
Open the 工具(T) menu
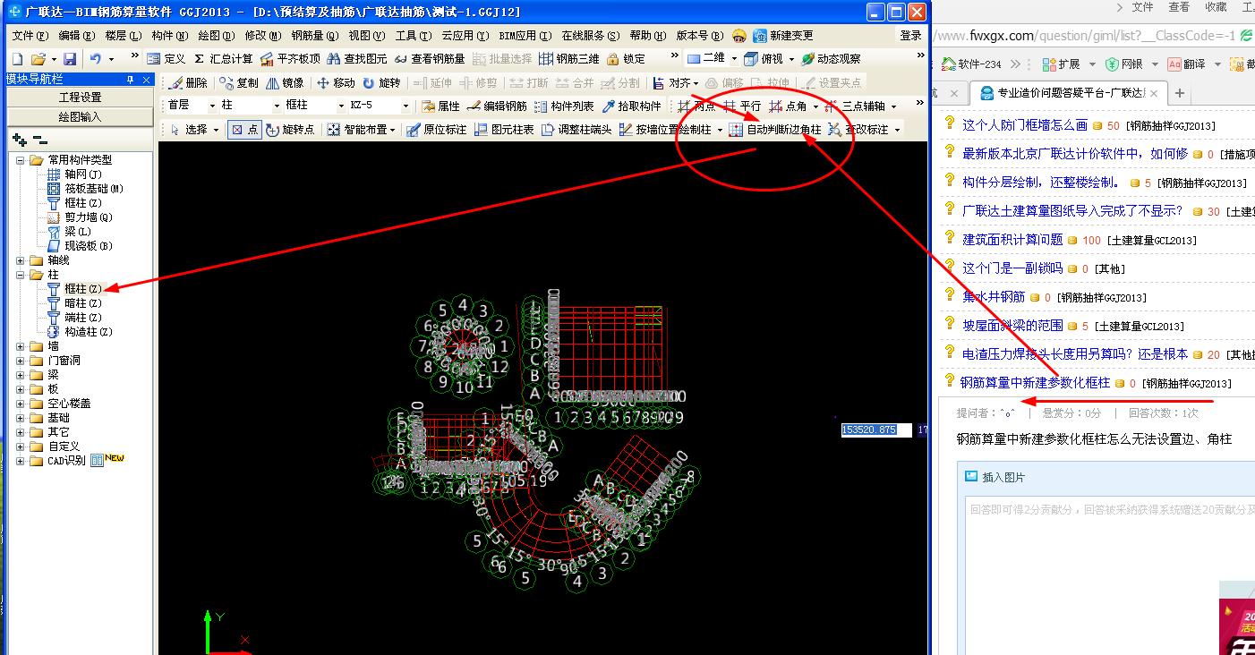tap(413, 36)
